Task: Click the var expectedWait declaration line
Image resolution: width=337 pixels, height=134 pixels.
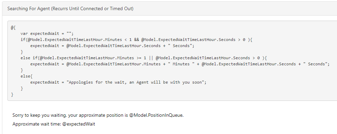Action: [x=47, y=33]
